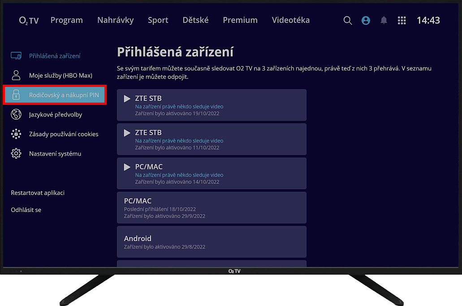Viewport: 462px width, 306px height.
Task: Open the notifications bell
Action: 384,21
